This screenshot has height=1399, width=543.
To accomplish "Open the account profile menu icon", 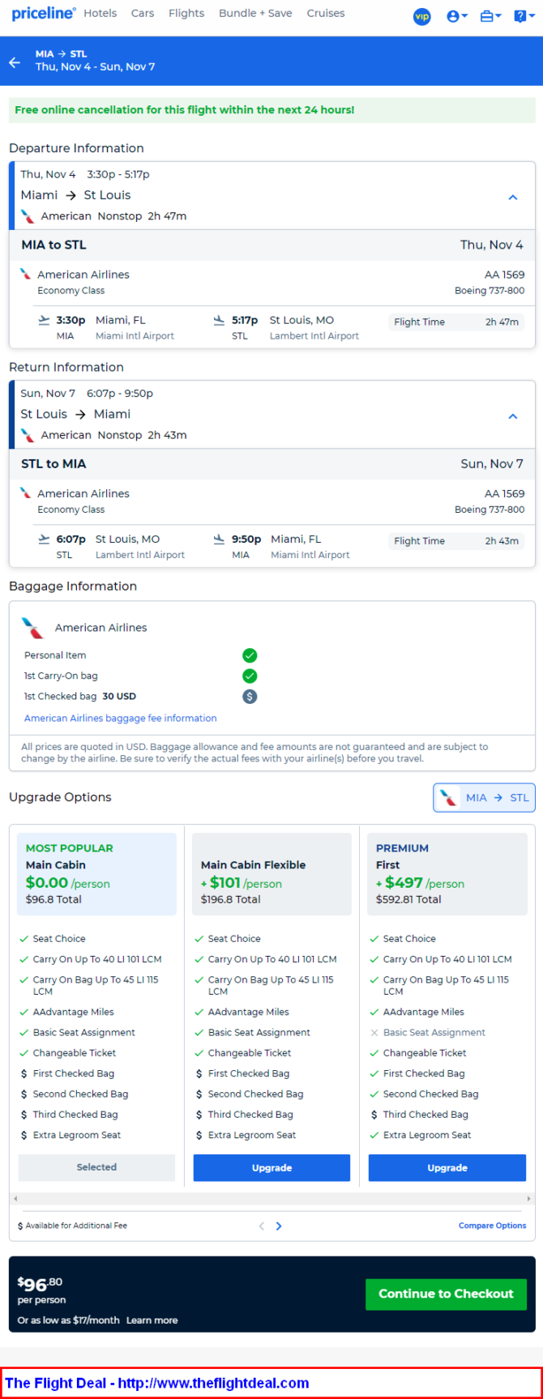I will [457, 16].
